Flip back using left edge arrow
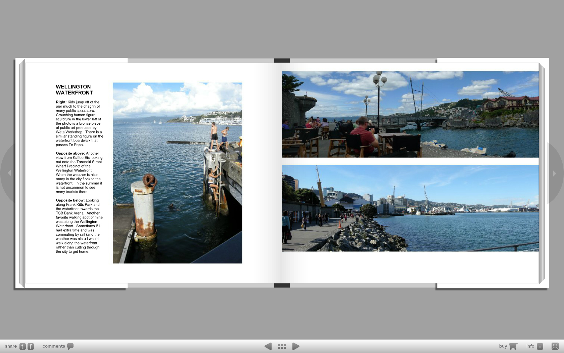The width and height of the screenshot is (564, 353). pos(9,173)
